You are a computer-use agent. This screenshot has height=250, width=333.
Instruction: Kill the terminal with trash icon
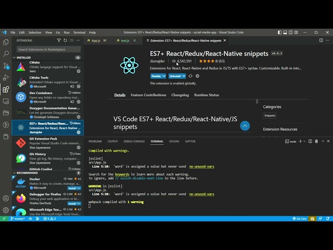point(316,141)
